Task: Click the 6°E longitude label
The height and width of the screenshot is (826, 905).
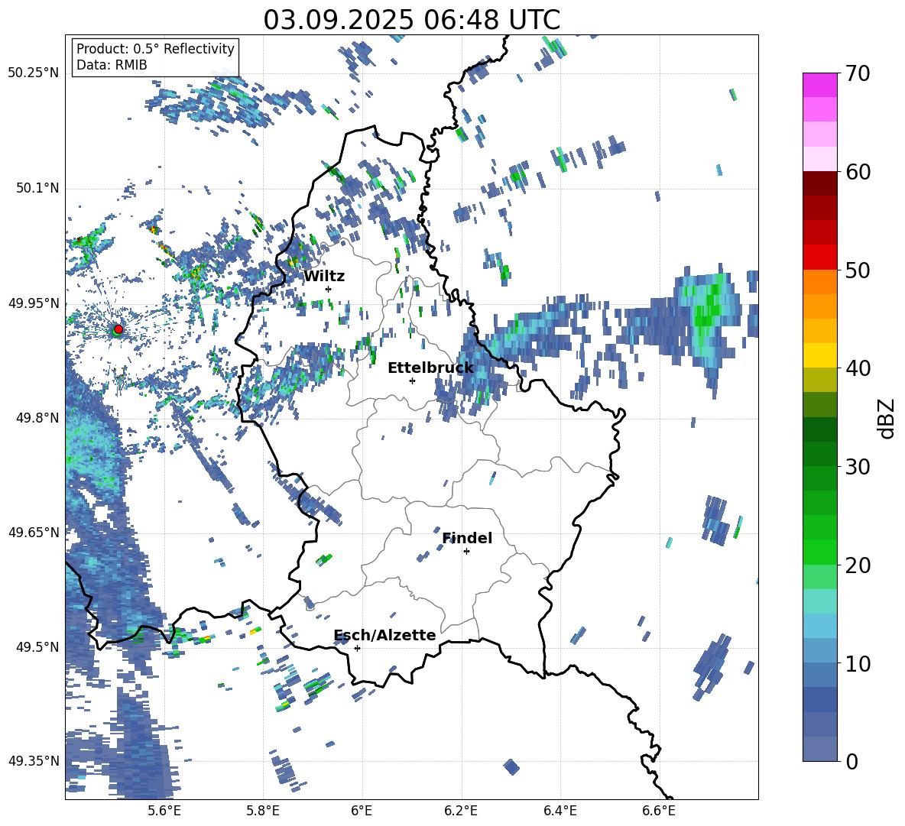Action: pyautogui.click(x=362, y=811)
